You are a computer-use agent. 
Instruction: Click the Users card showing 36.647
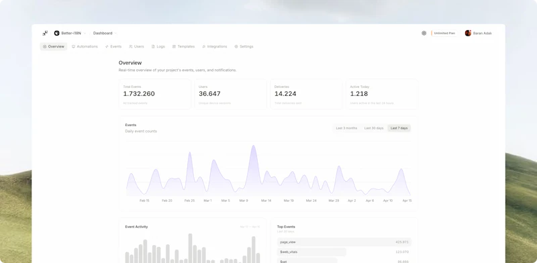pyautogui.click(x=230, y=94)
